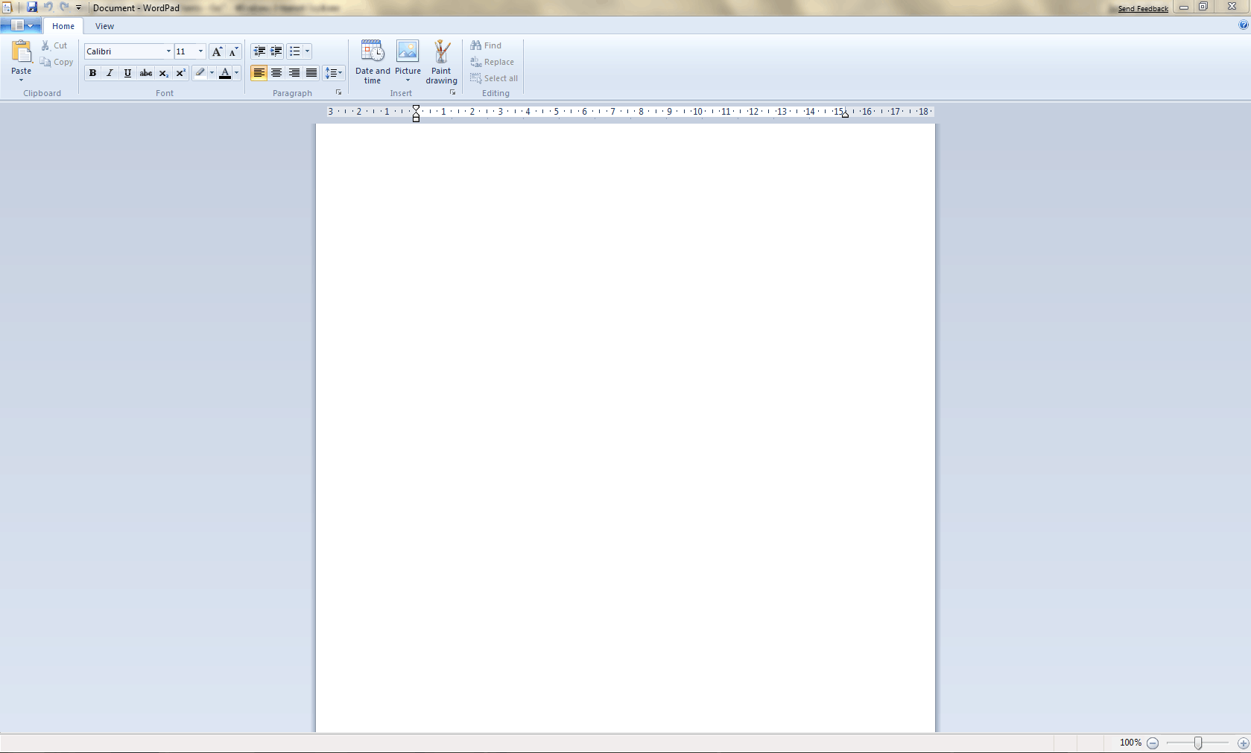Open the highlight color dropdown arrow
Image resolution: width=1251 pixels, height=753 pixels.
[x=212, y=73]
